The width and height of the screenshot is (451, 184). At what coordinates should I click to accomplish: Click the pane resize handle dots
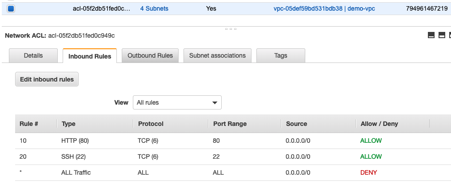230,29
